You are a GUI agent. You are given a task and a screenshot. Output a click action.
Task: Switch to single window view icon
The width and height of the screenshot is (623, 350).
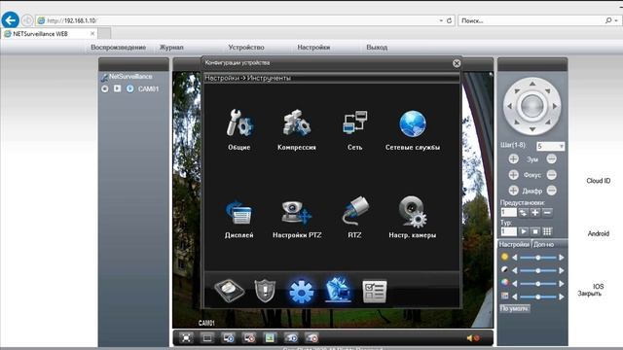click(207, 338)
